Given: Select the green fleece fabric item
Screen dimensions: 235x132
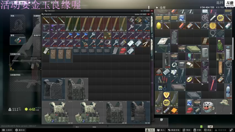Looking at the screenshot, I should pos(193,49).
